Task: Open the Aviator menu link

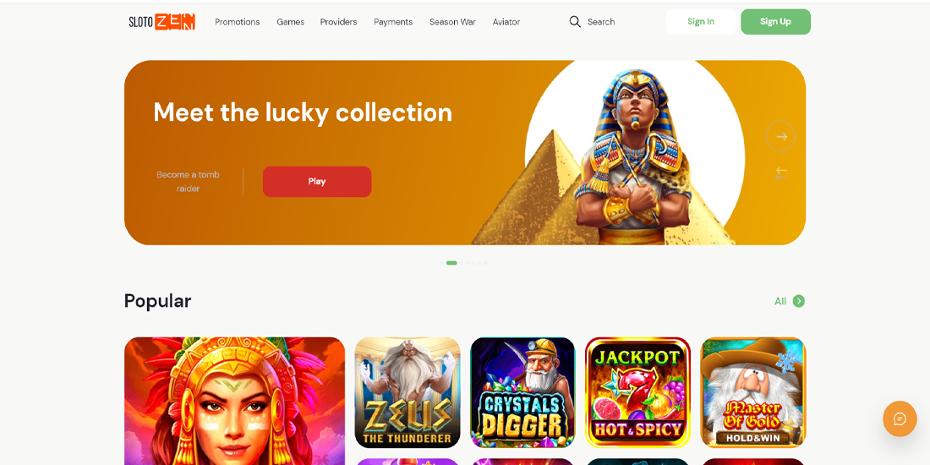Action: coord(506,22)
